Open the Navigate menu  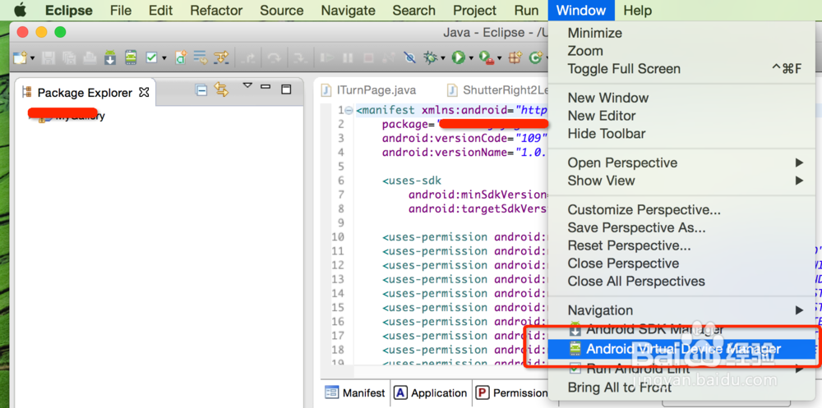[x=348, y=11]
